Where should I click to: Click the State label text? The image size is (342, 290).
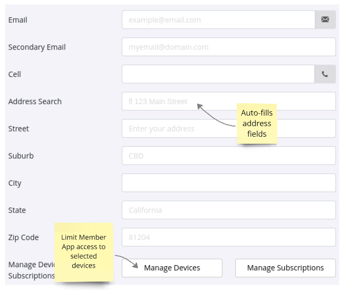point(17,210)
